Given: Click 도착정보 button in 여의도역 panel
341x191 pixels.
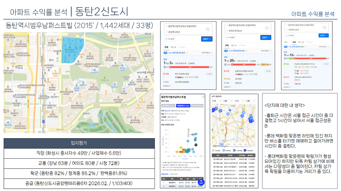Looking at the screenshot, I should [268, 71].
